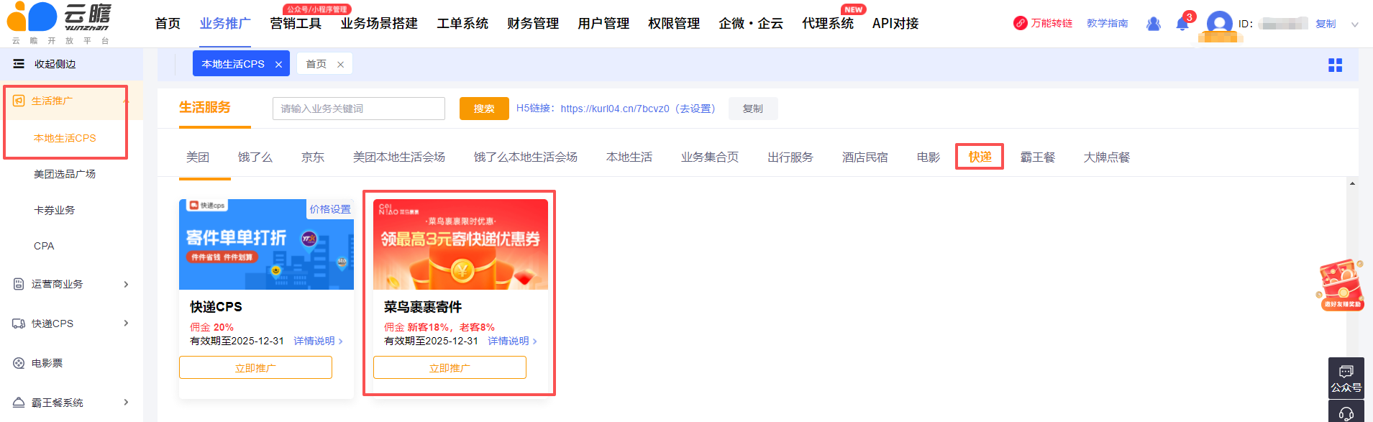Expand the 运营商业务 sidebar menu
Viewport: 1373px width, 422px height.
tap(126, 284)
